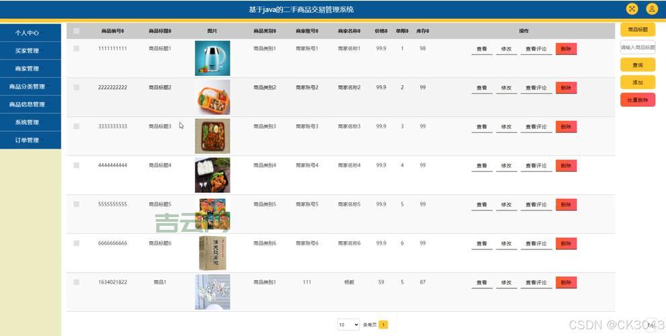
Task: Sort by 商品类别 column arrow
Action: point(275,31)
